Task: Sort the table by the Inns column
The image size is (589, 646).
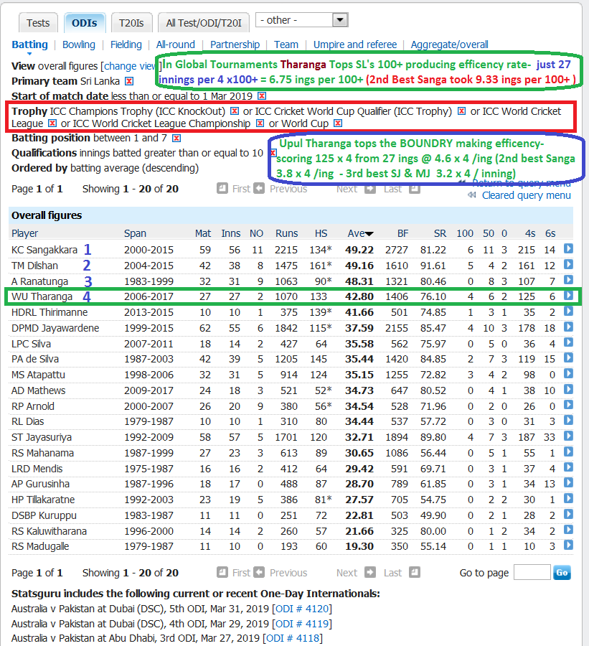Action: [231, 233]
